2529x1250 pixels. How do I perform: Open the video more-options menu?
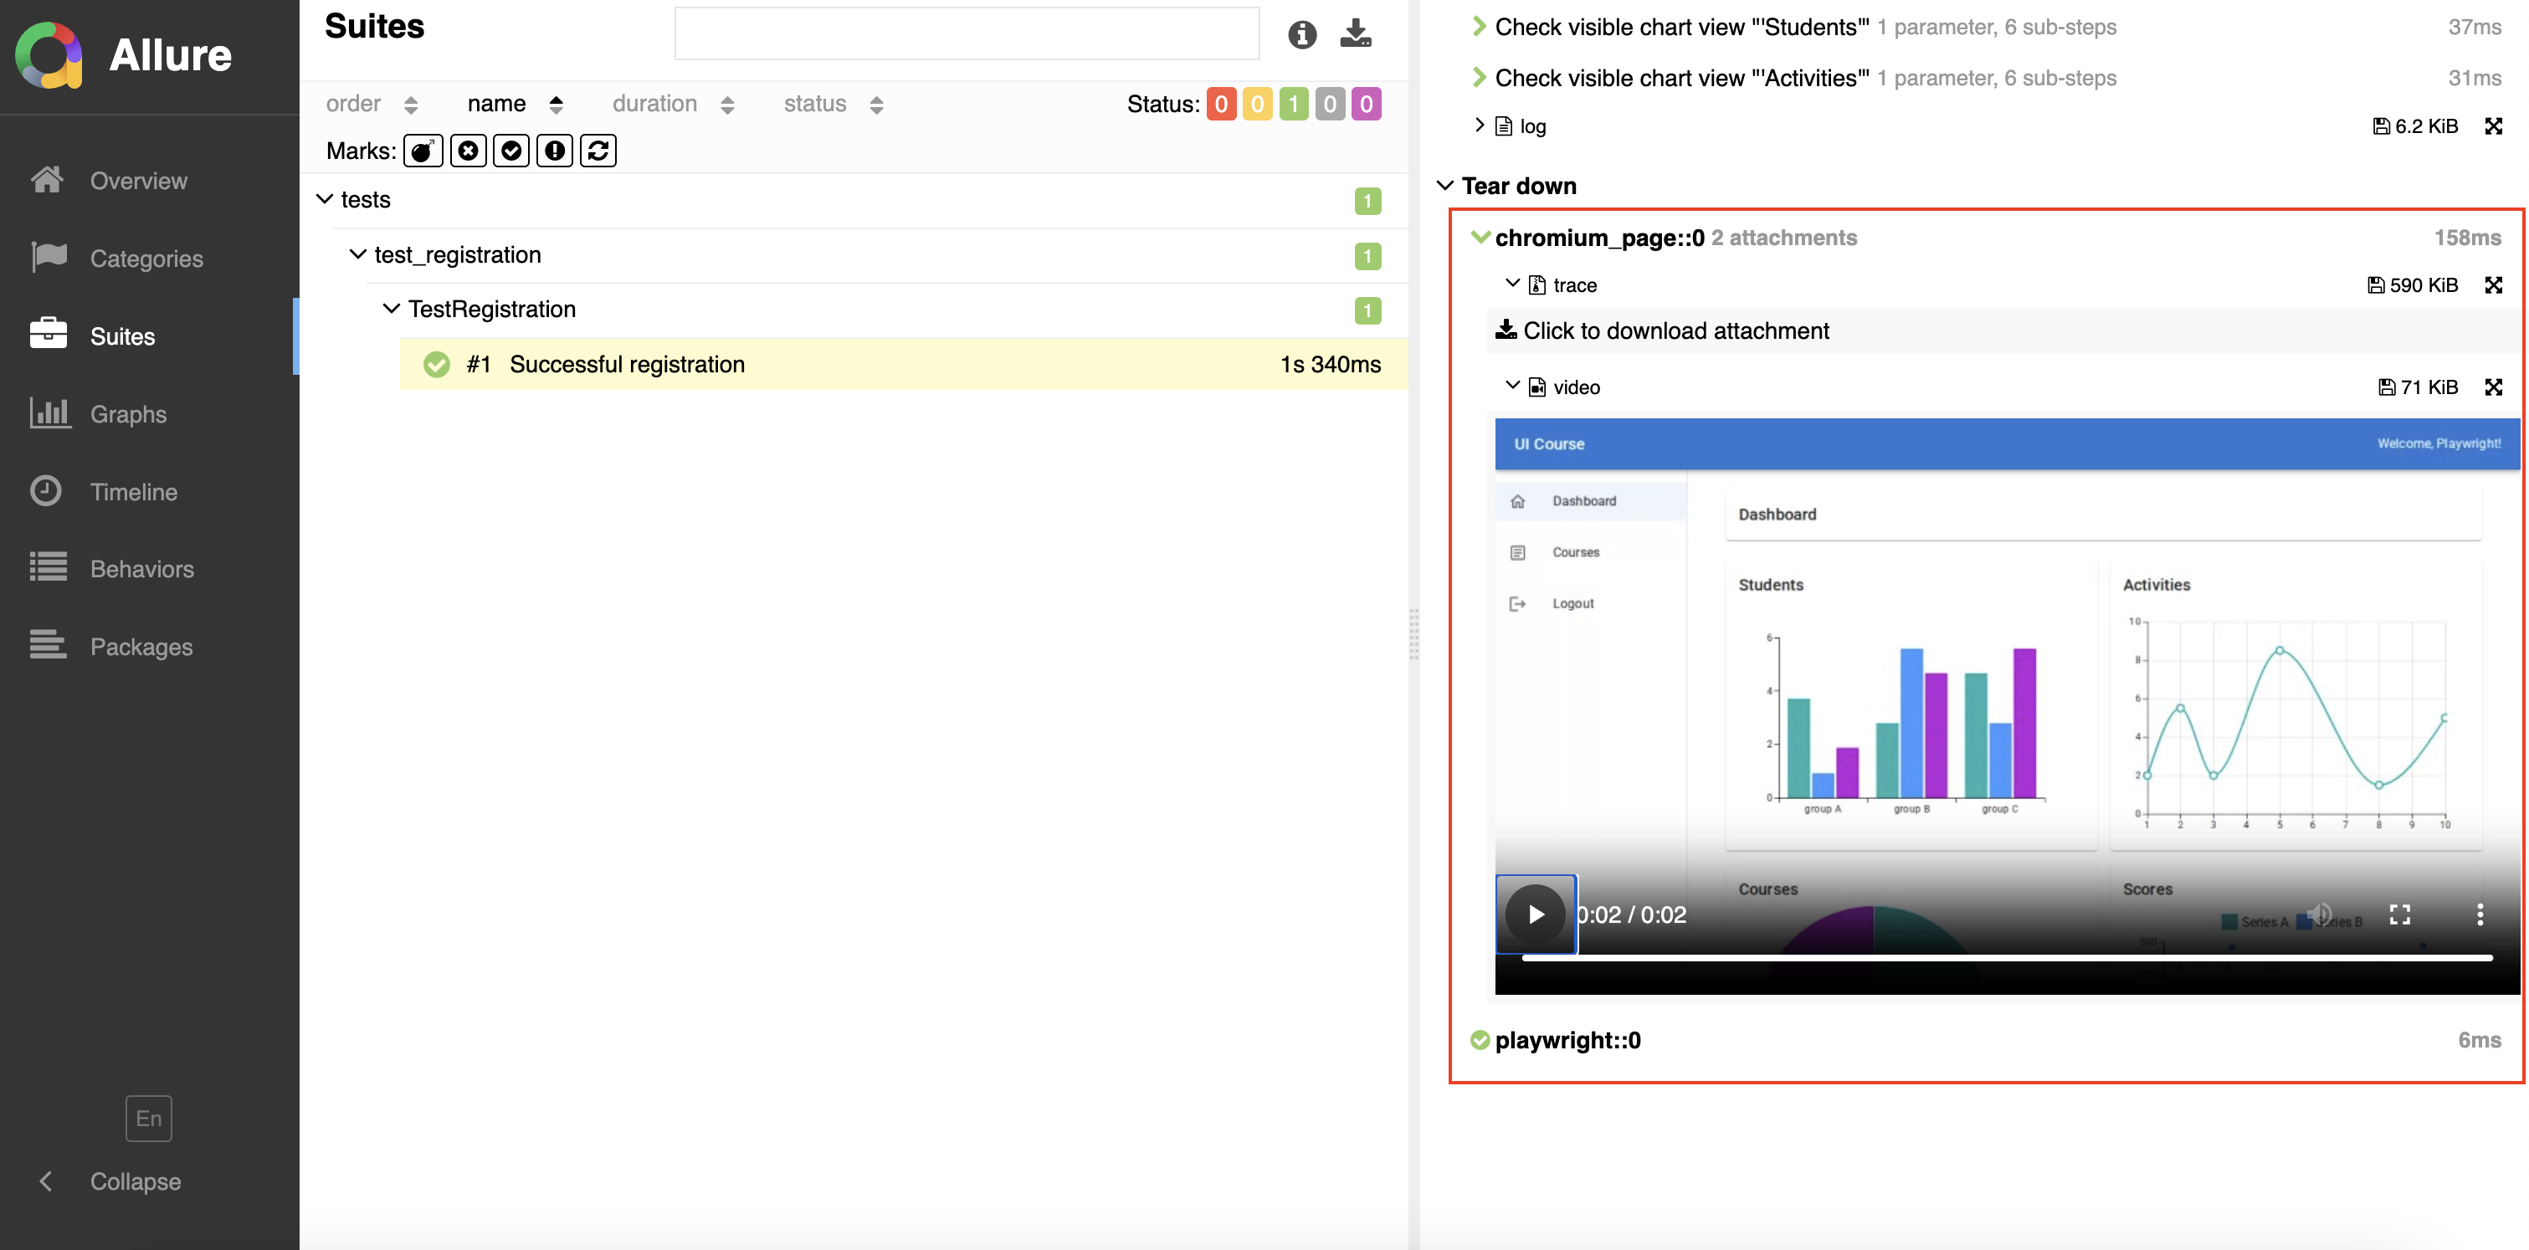[x=2480, y=914]
